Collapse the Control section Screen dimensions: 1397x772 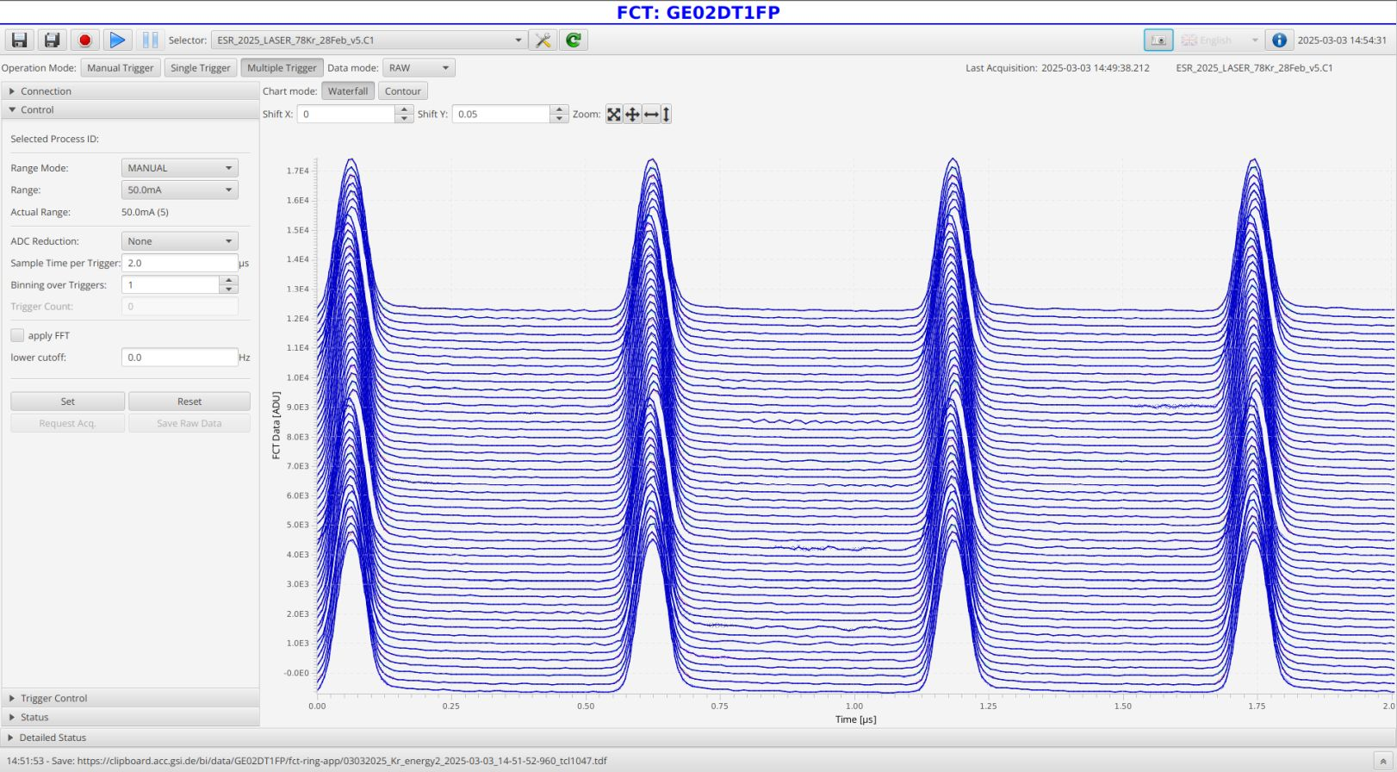click(x=129, y=110)
